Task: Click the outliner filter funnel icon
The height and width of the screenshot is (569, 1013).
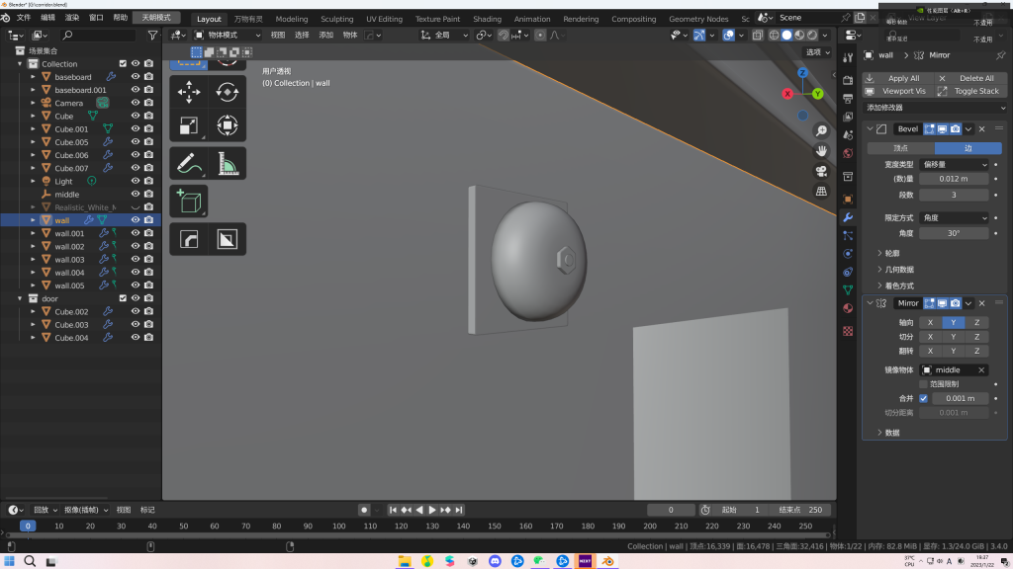Action: [x=152, y=35]
